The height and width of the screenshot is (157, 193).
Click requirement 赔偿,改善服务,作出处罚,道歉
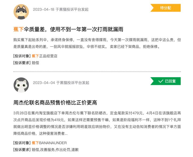coord(55,150)
